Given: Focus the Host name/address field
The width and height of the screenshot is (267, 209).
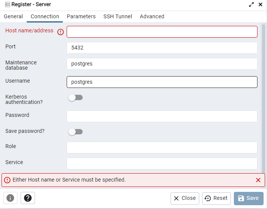Looking at the screenshot, I should pyautogui.click(x=162, y=32).
